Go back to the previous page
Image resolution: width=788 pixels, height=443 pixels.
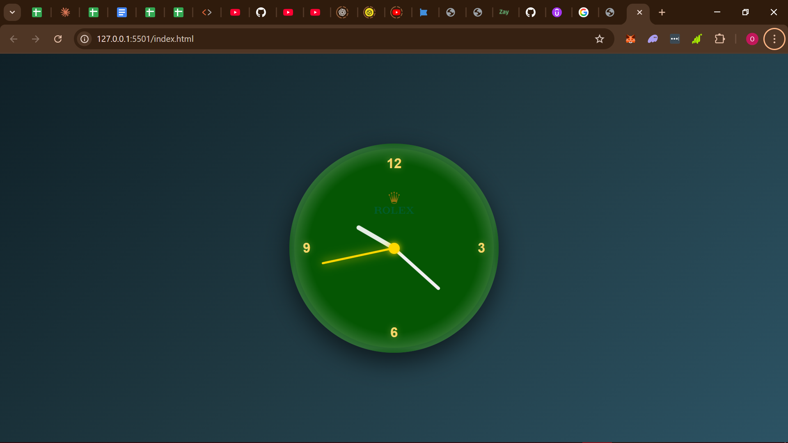pyautogui.click(x=14, y=39)
